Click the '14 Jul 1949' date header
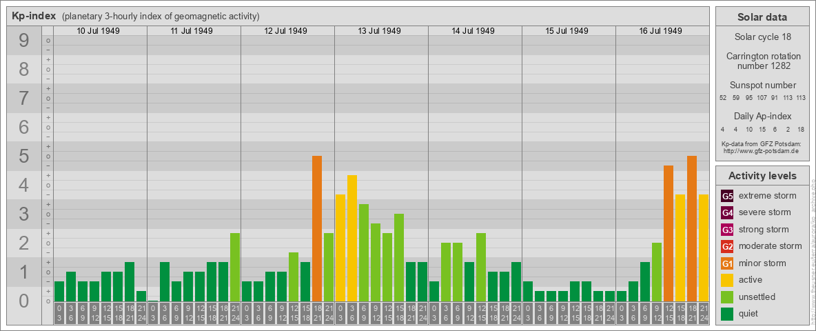 coord(473,31)
